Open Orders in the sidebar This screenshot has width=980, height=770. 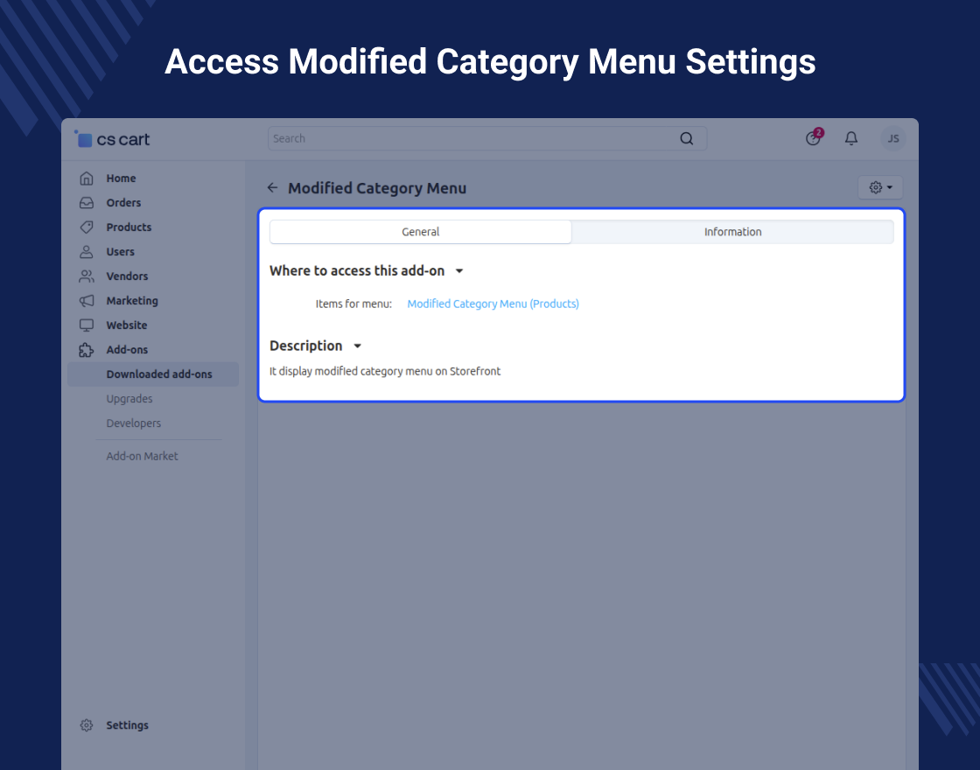coord(123,202)
